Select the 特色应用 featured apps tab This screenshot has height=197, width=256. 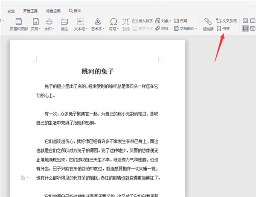click(x=53, y=10)
